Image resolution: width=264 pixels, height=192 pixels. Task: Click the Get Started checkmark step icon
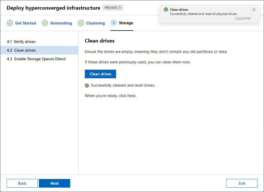tap(10, 23)
